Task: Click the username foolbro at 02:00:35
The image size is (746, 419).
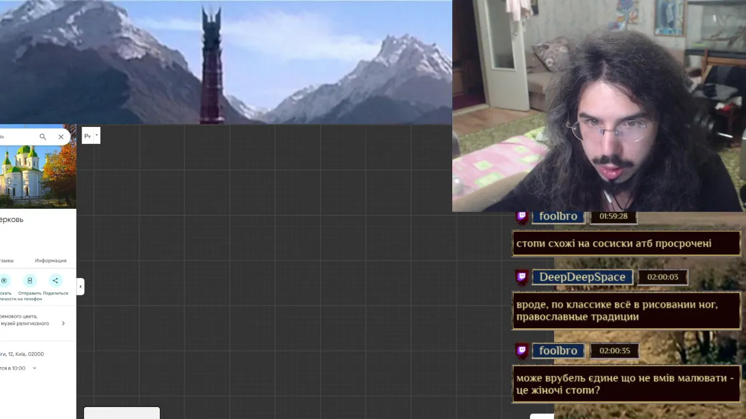Action: 558,350
